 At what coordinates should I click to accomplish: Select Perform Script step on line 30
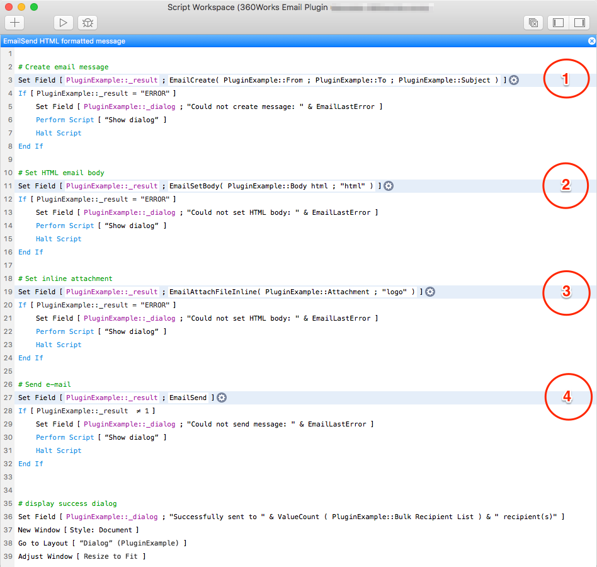[101, 437]
